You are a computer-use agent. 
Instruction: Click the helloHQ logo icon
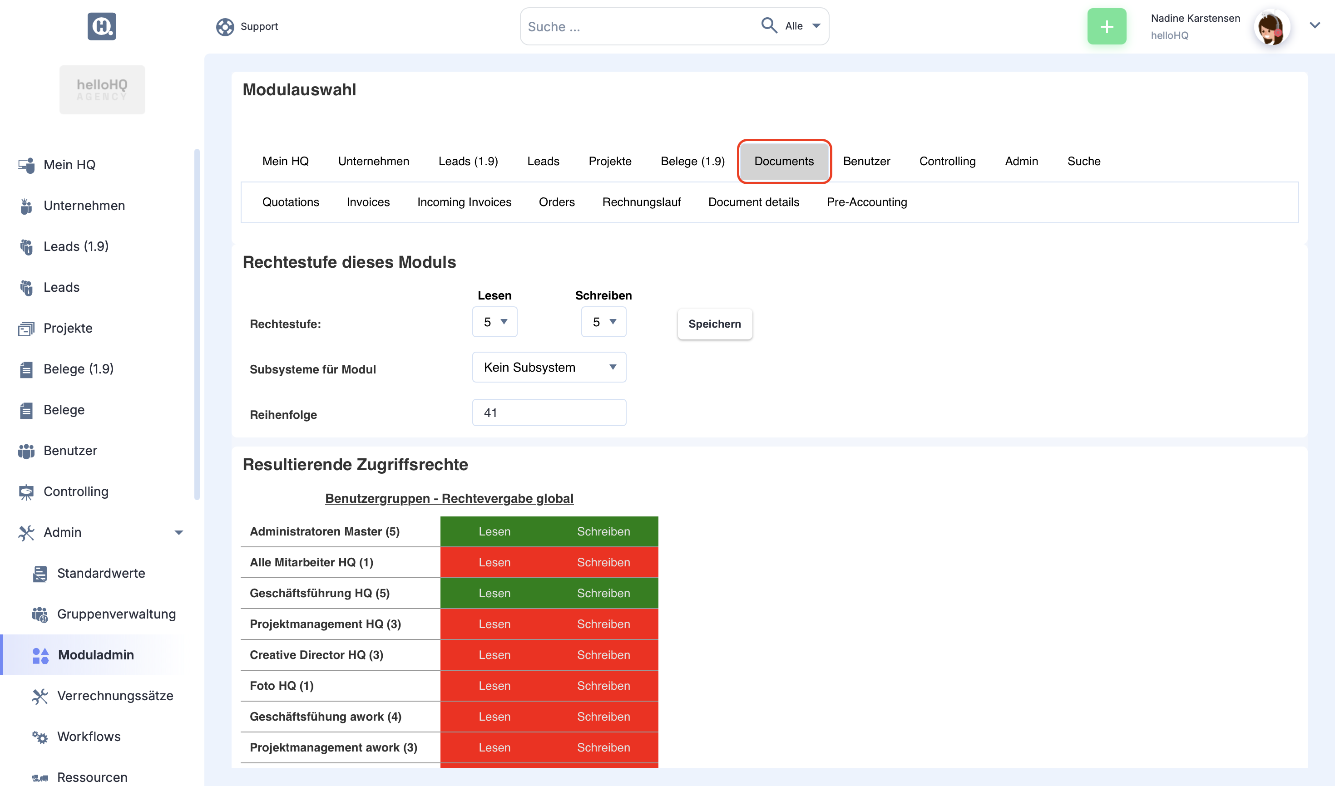point(102,26)
